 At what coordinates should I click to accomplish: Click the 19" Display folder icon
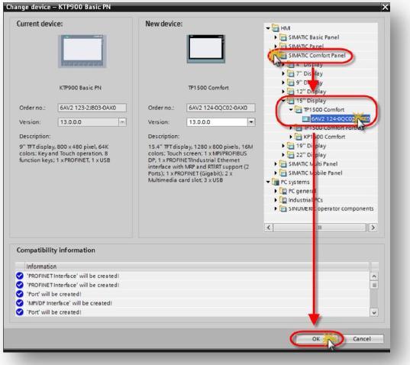(291, 146)
